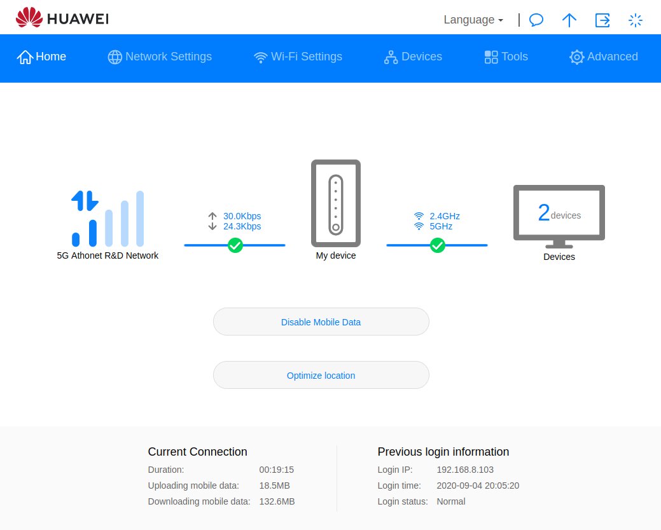Switch to the Devices tab
This screenshot has width=661, height=530.
click(413, 57)
